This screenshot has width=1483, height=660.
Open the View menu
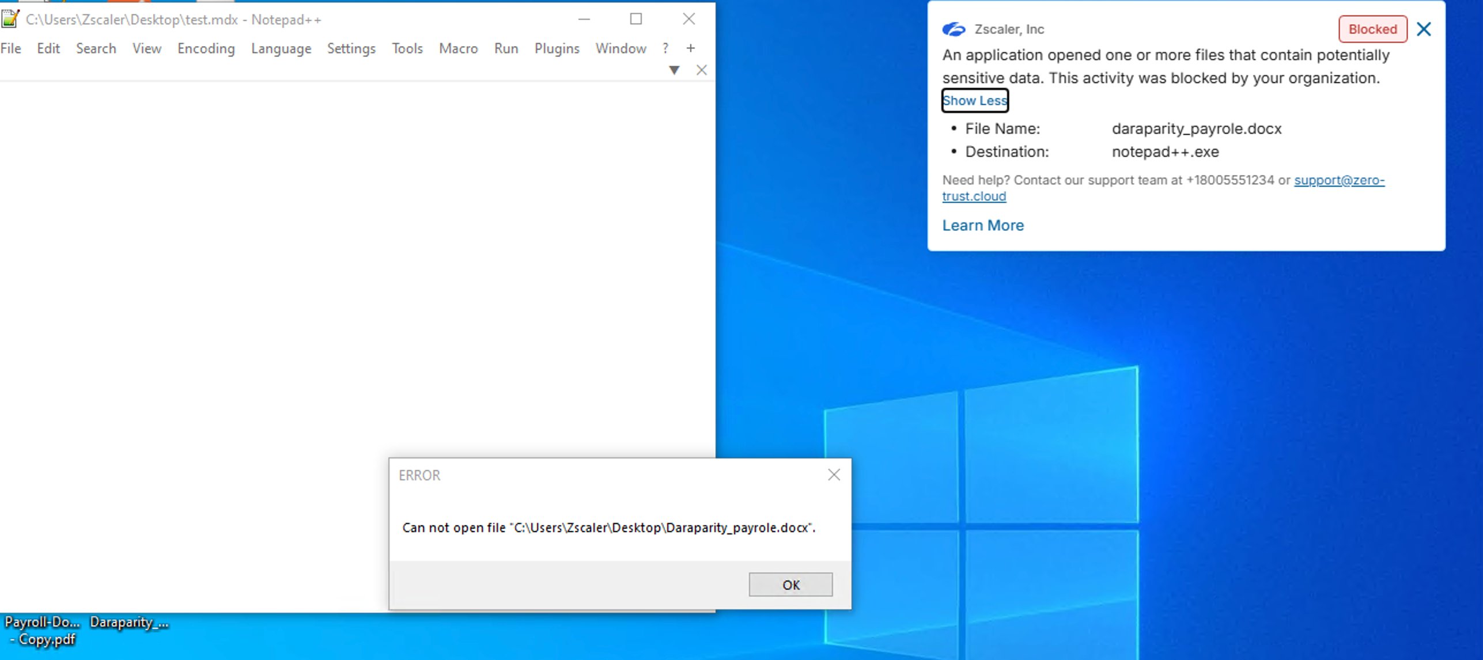tap(147, 48)
